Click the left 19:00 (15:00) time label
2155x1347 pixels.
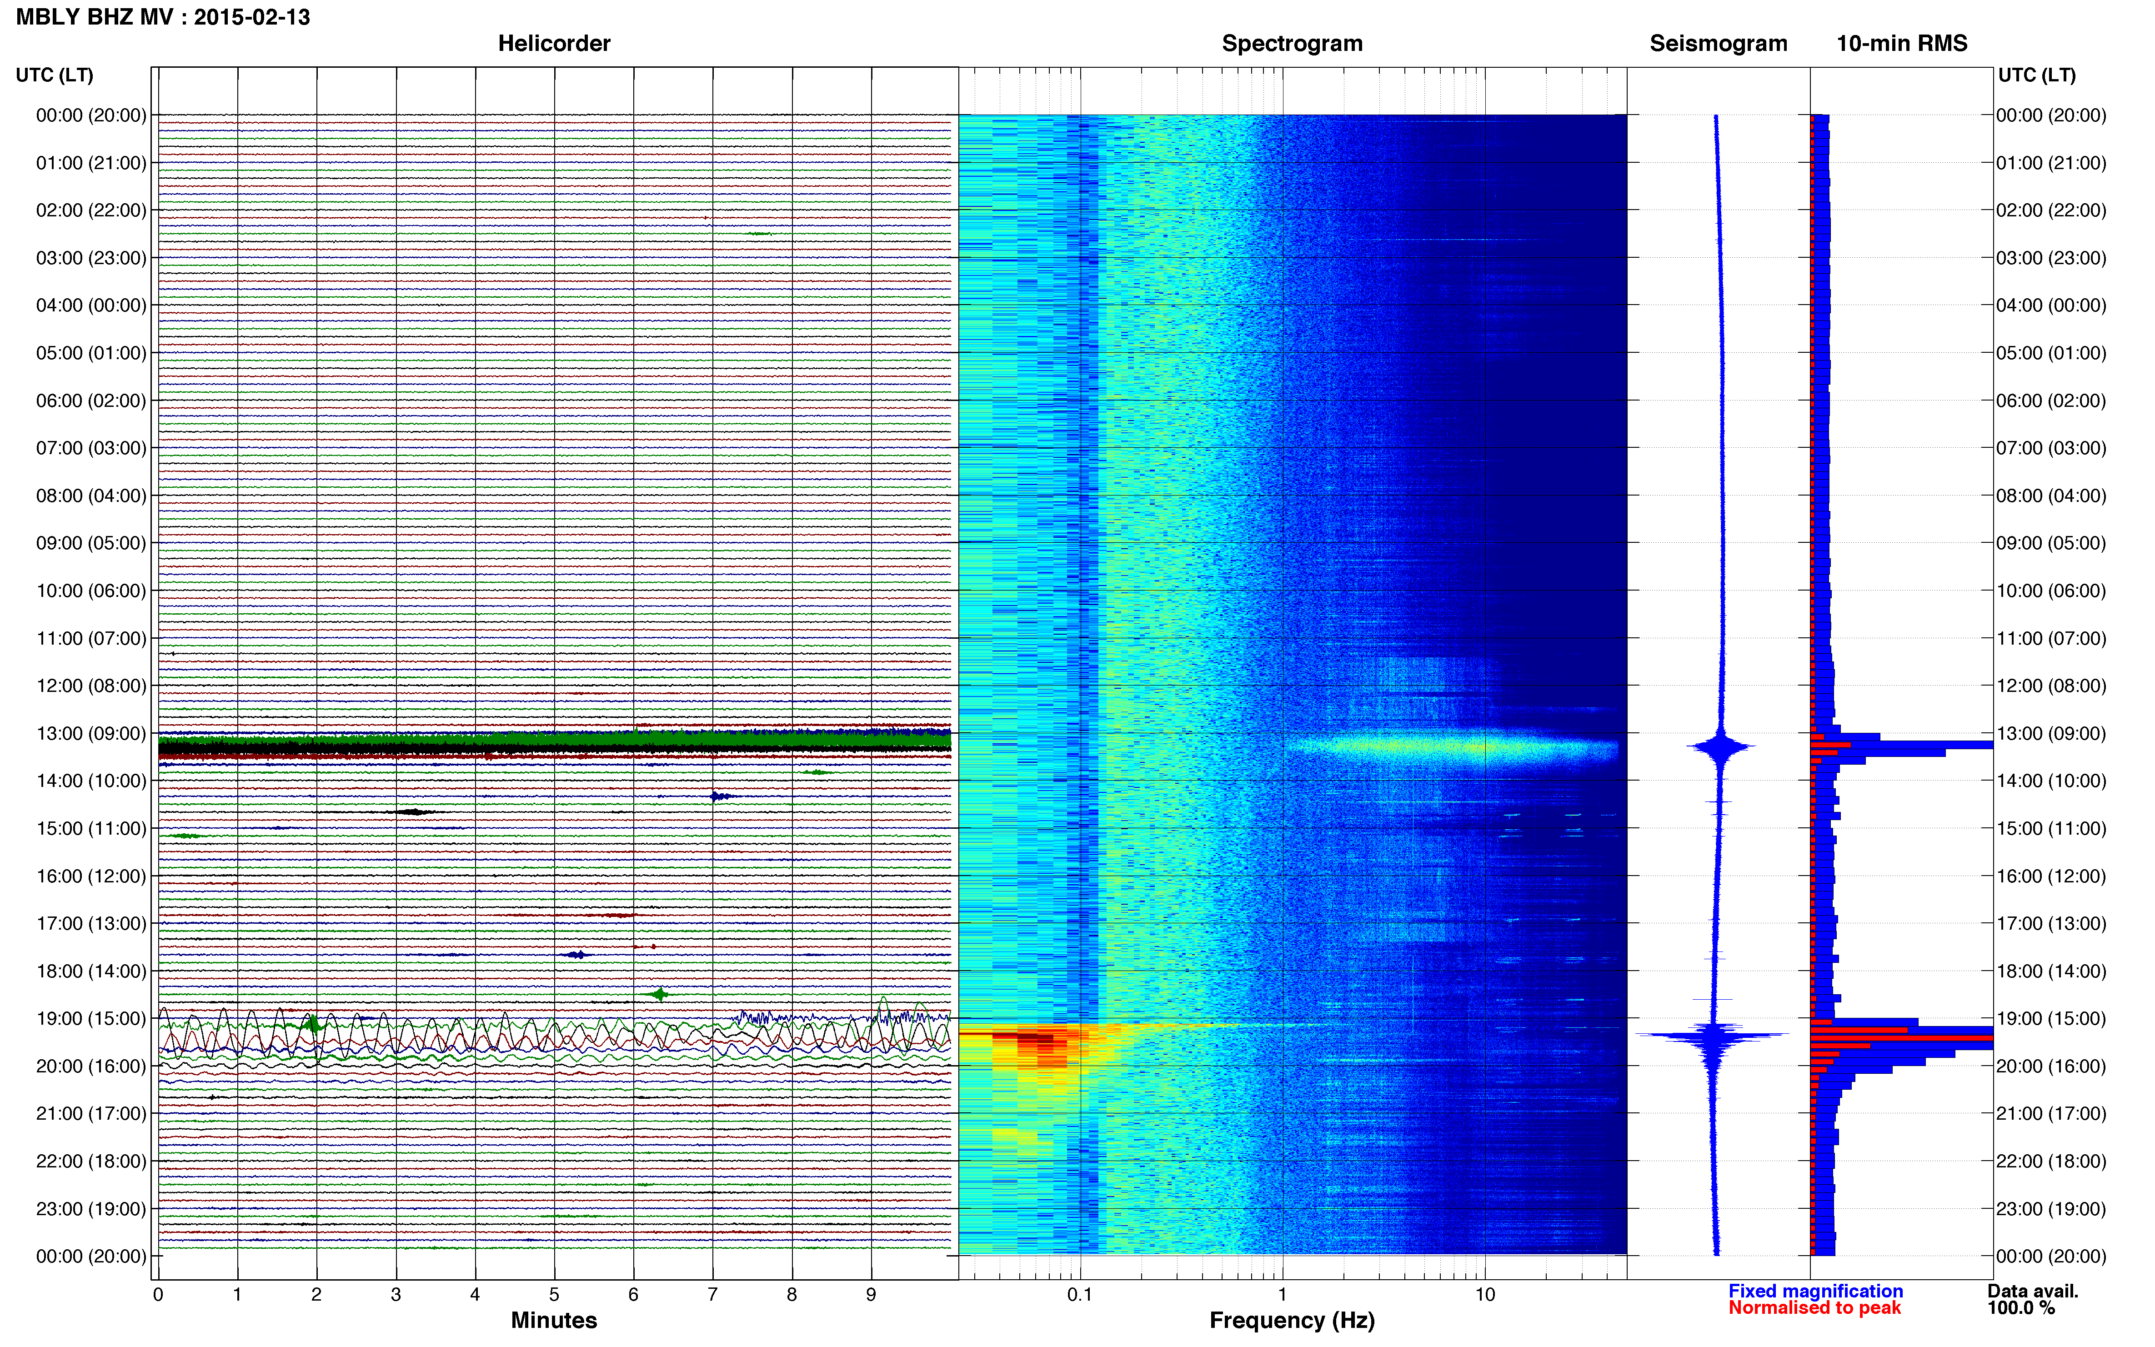(x=91, y=1018)
